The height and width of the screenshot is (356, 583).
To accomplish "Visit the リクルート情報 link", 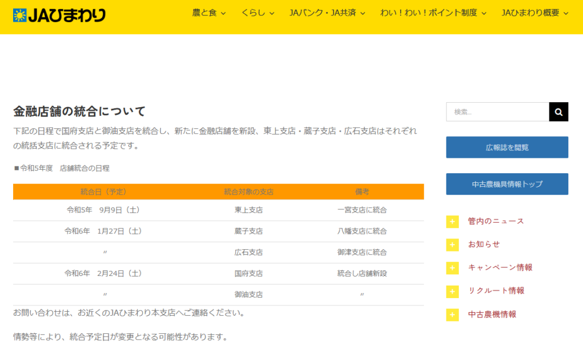I will pyautogui.click(x=496, y=291).
